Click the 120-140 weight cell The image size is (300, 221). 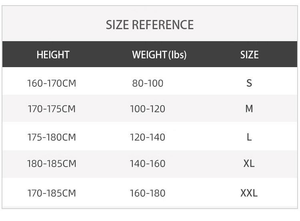click(x=148, y=137)
